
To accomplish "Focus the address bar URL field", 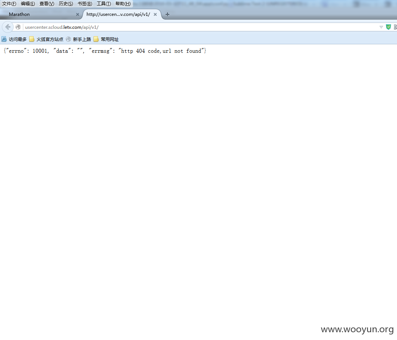I will [x=200, y=27].
